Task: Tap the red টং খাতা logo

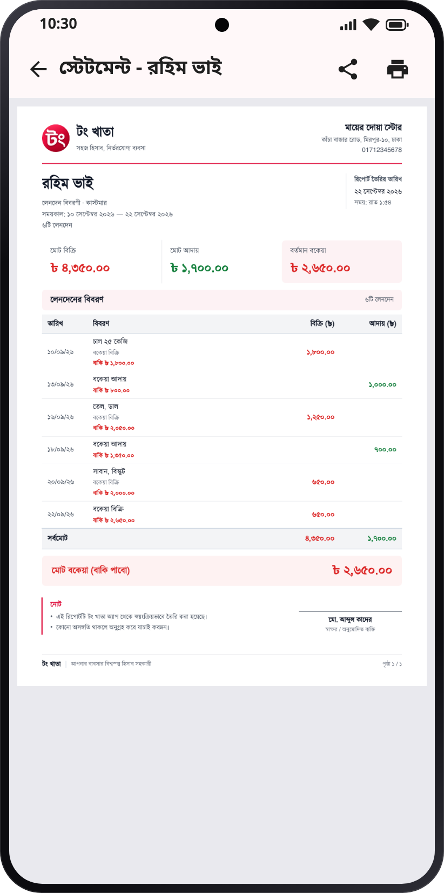Action: [x=56, y=138]
